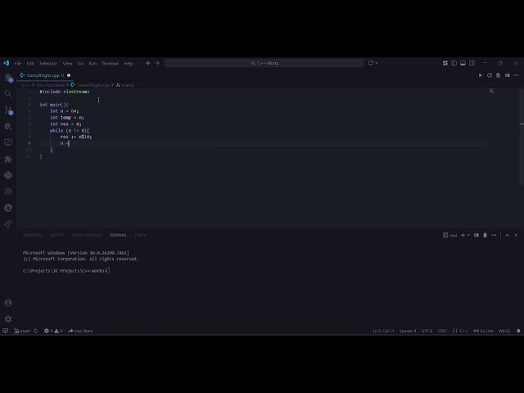
Task: Click the remote window icon in status bar
Action: pyautogui.click(x=6, y=331)
